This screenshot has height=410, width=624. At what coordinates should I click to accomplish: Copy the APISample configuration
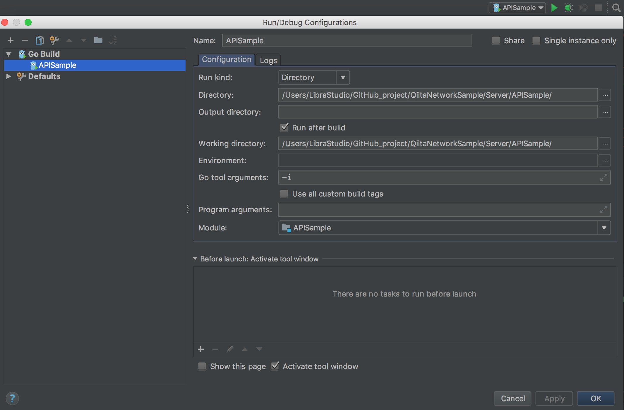pyautogui.click(x=40, y=40)
